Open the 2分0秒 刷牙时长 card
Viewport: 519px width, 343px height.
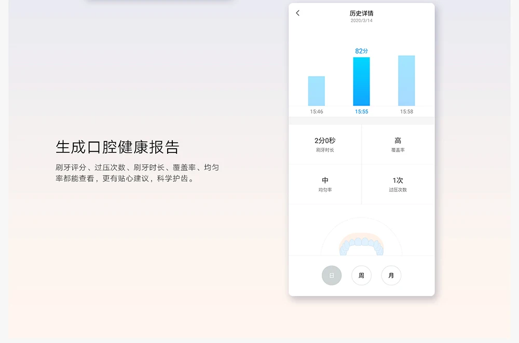pos(325,145)
